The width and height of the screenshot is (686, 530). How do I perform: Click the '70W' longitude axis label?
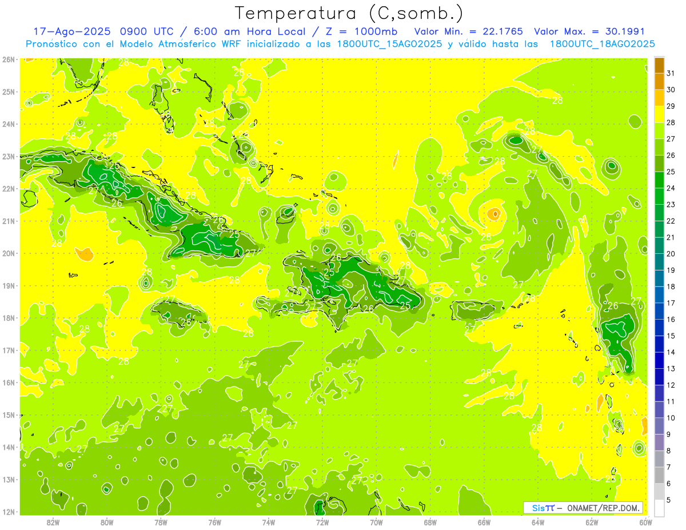click(376, 522)
